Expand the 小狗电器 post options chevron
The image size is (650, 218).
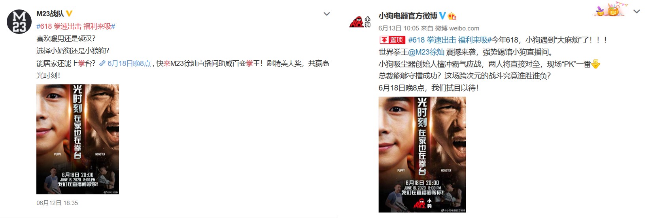point(637,12)
